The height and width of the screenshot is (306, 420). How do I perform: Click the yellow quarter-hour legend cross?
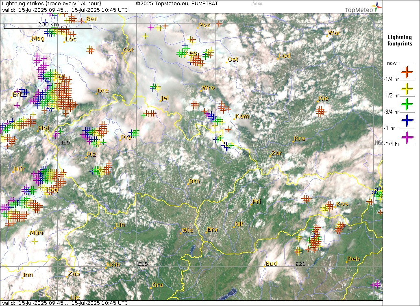click(407, 88)
